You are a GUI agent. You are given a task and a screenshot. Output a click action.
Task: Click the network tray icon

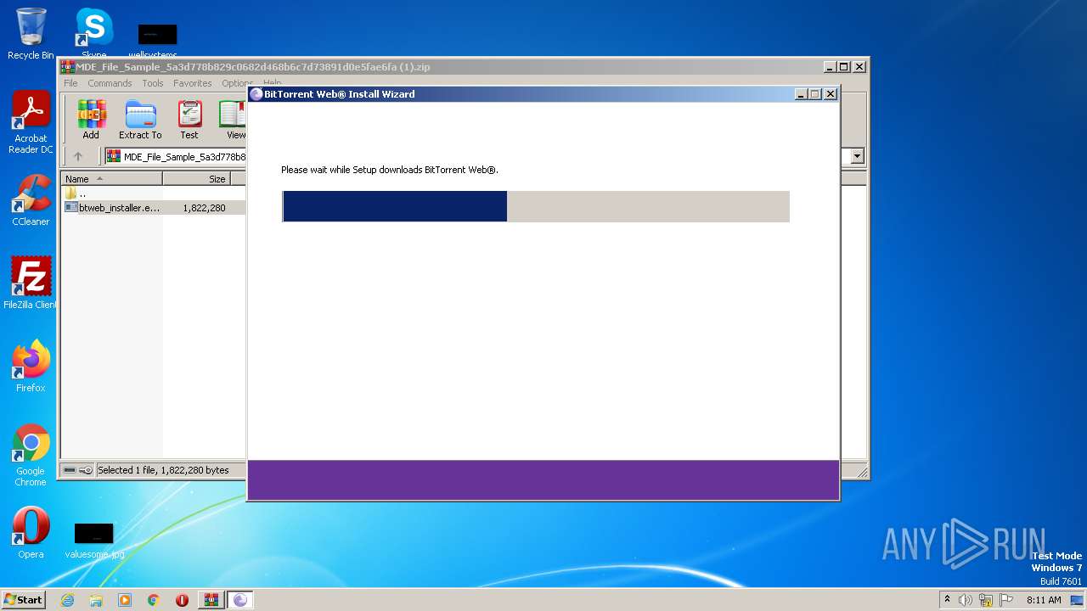(x=986, y=600)
